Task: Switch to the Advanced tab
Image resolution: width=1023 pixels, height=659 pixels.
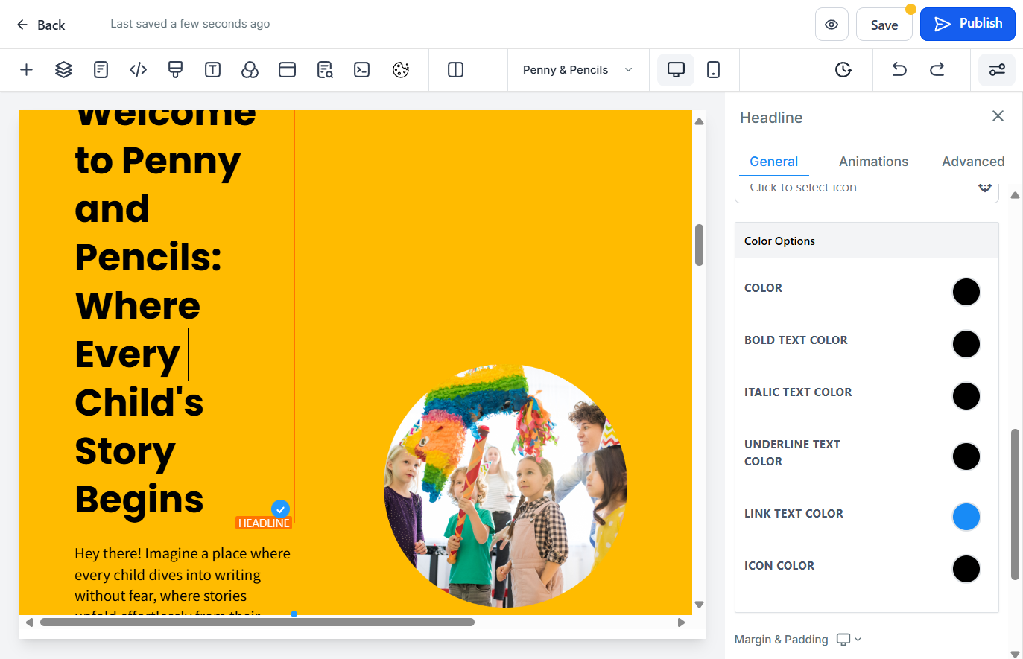Action: (973, 162)
